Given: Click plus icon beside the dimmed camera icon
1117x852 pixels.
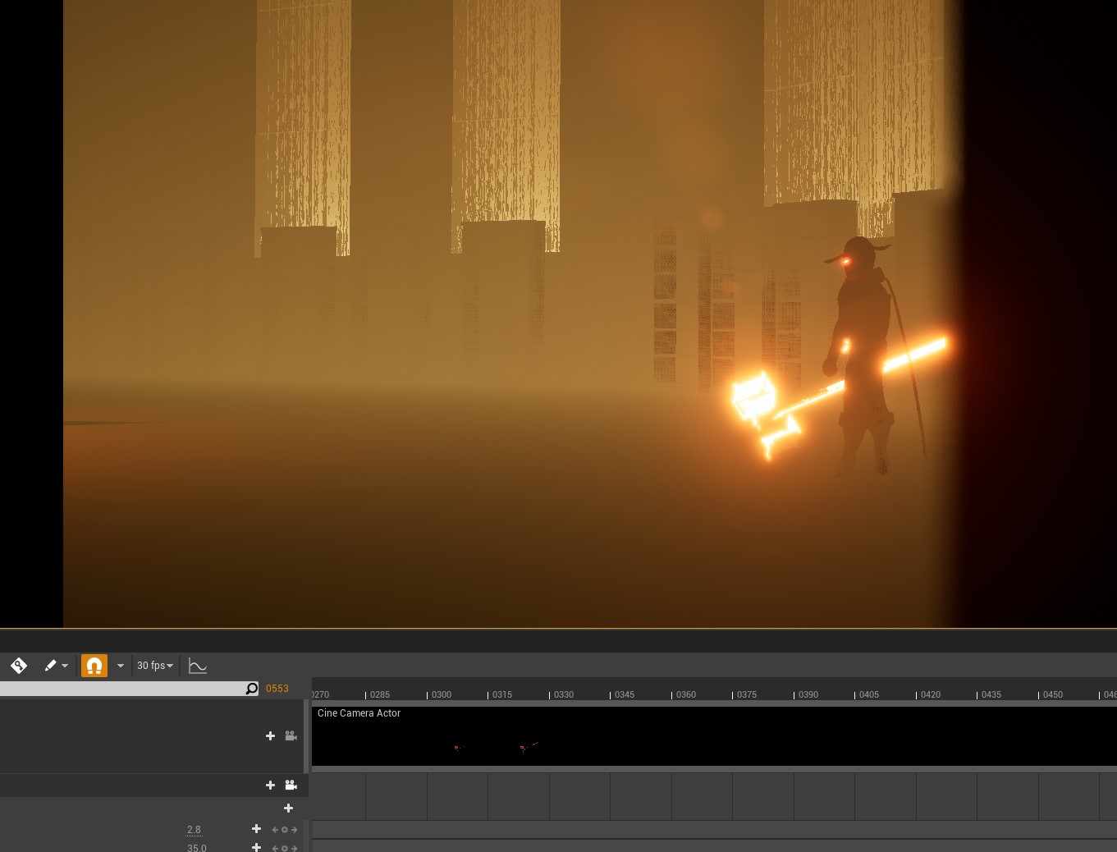Looking at the screenshot, I should [x=270, y=736].
